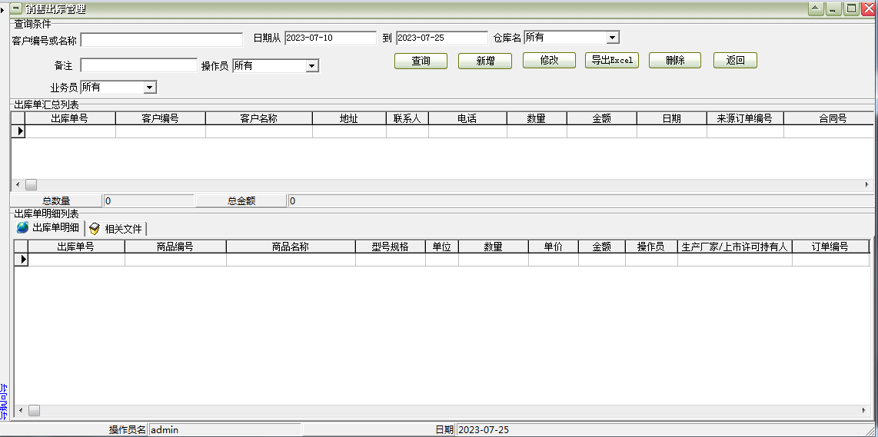Click the 客户名称 column header
The image size is (878, 437).
(x=258, y=118)
